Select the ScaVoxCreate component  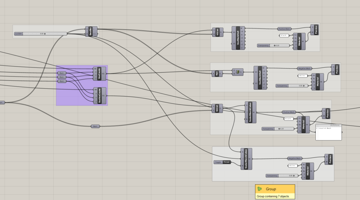pyautogui.click(x=100, y=96)
